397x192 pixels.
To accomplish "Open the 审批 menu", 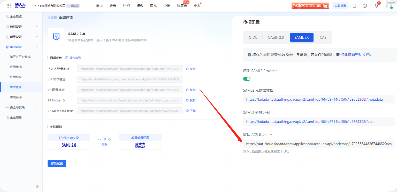I will (x=153, y=6).
